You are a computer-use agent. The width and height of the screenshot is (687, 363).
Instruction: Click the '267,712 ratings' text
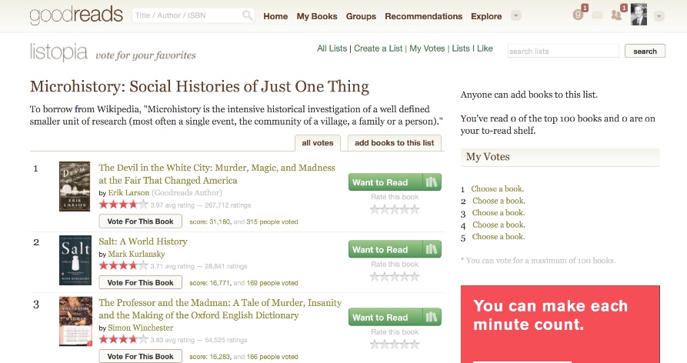[x=228, y=205]
